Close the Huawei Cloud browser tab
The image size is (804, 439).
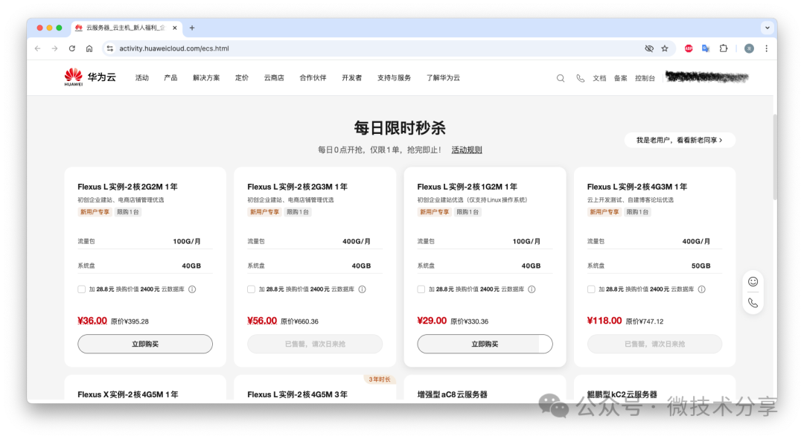click(175, 28)
